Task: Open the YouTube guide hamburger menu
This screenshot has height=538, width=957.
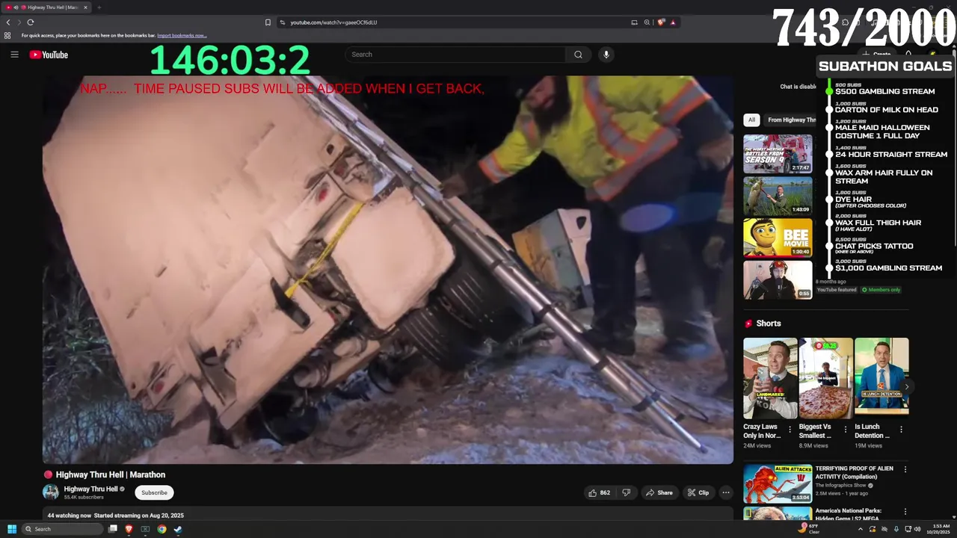Action: [14, 55]
